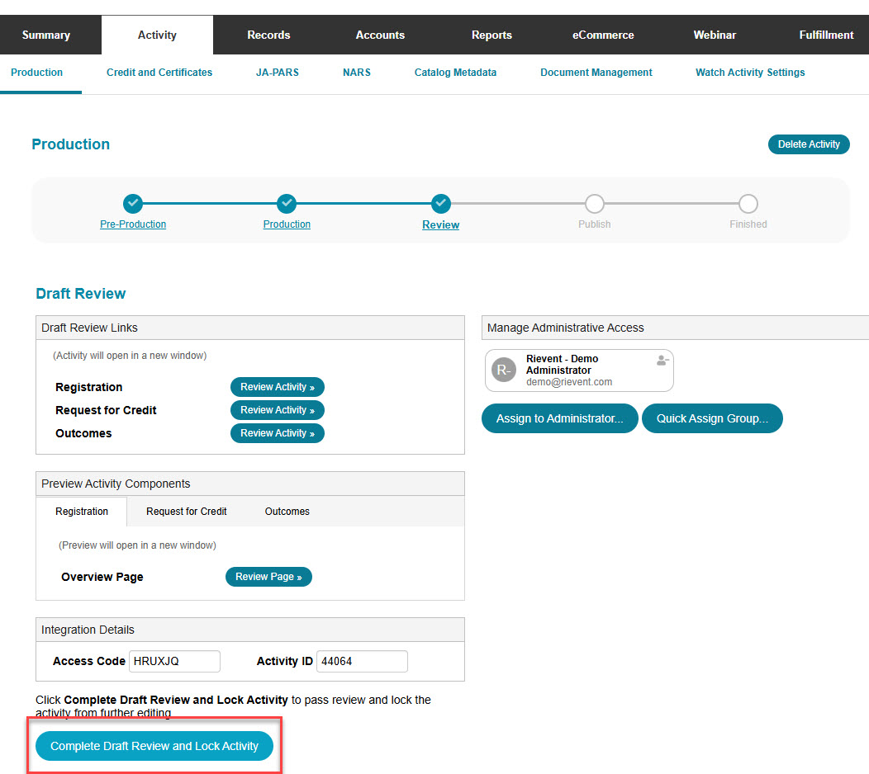Image resolution: width=869 pixels, height=774 pixels.
Task: Click the Access Code field
Action: click(x=174, y=662)
